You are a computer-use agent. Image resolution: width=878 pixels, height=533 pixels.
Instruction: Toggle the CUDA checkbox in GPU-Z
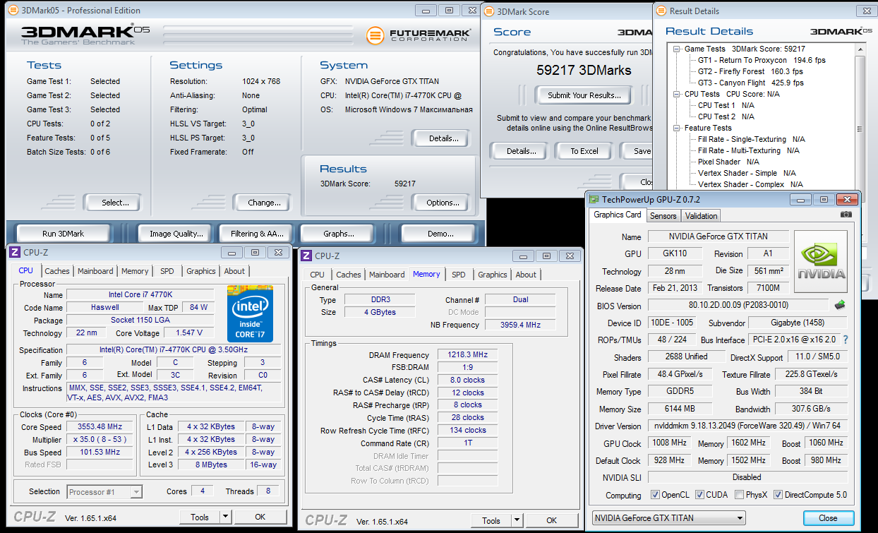(700, 495)
